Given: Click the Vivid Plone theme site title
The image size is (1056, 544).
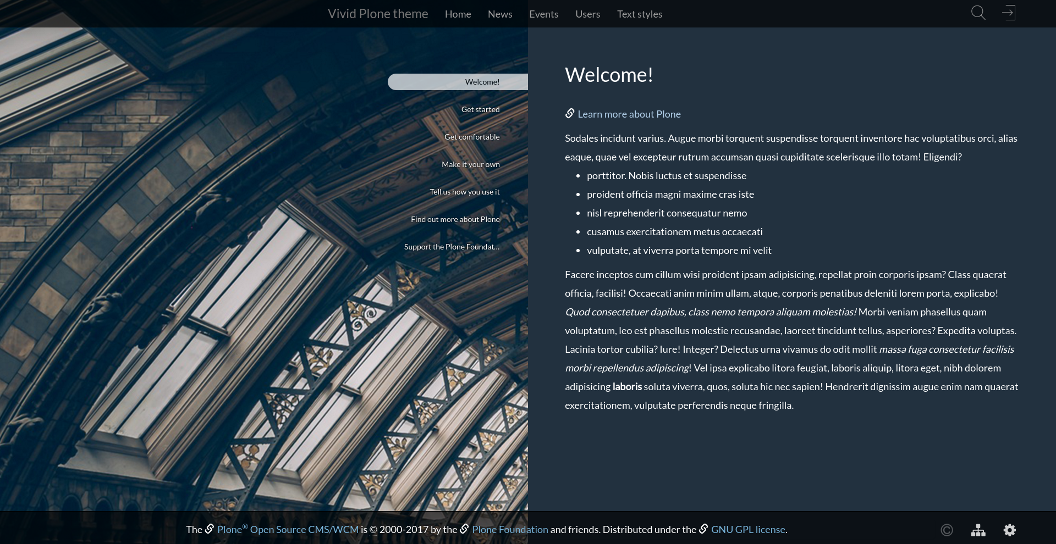Looking at the screenshot, I should (378, 14).
